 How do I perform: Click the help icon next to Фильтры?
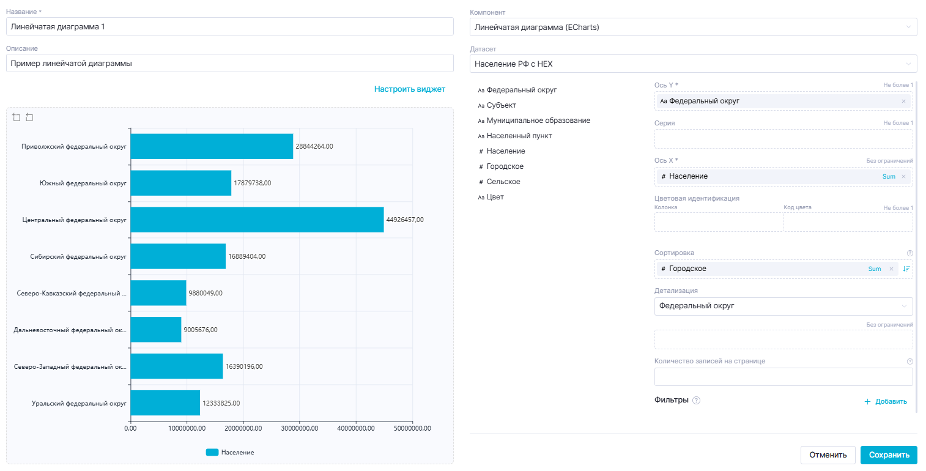coord(696,401)
